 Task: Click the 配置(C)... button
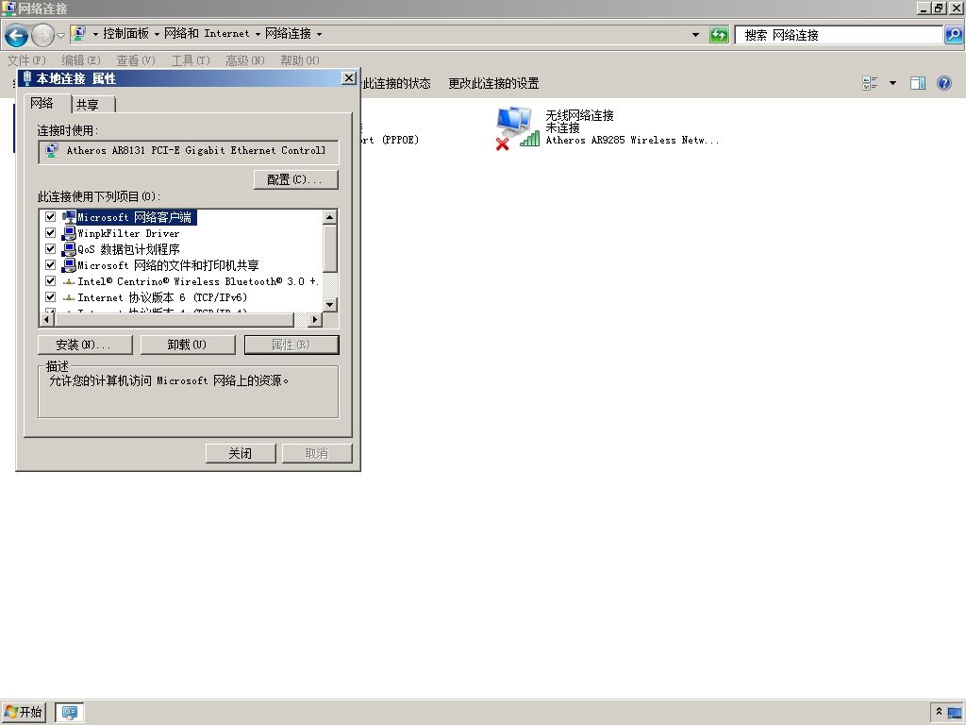295,179
